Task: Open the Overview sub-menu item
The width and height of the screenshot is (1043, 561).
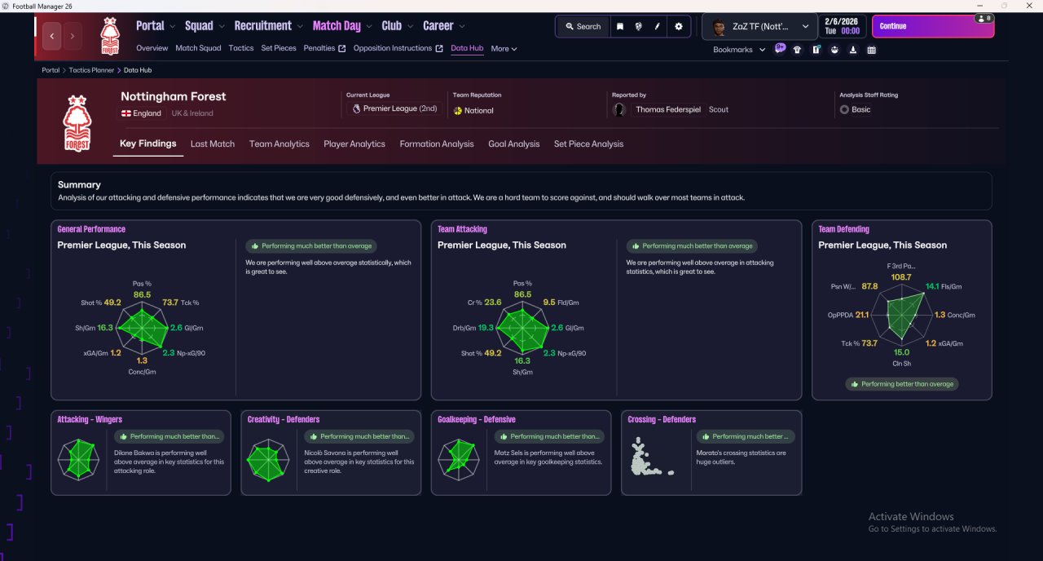Action: click(152, 48)
